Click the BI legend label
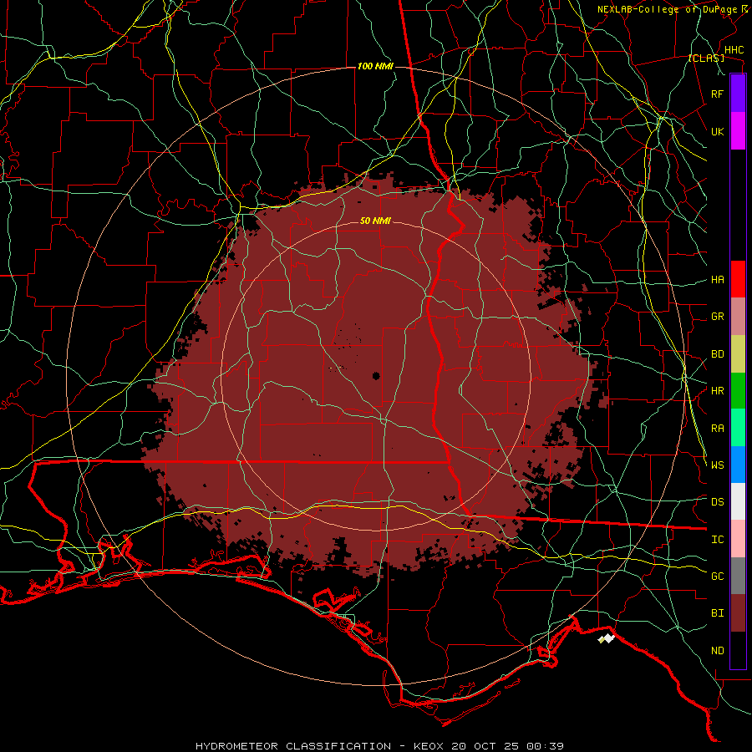The height and width of the screenshot is (752, 752). [x=718, y=613]
